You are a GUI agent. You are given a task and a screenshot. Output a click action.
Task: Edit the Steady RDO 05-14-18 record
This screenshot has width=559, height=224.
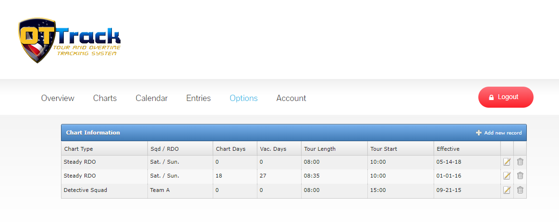(507, 162)
